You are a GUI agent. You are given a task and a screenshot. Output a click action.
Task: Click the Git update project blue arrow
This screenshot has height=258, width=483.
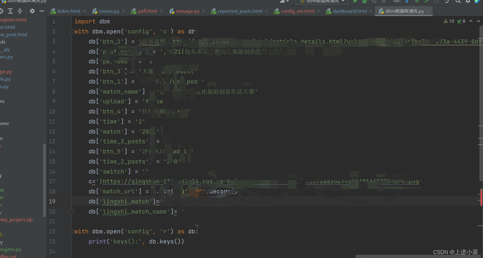click(407, 1)
